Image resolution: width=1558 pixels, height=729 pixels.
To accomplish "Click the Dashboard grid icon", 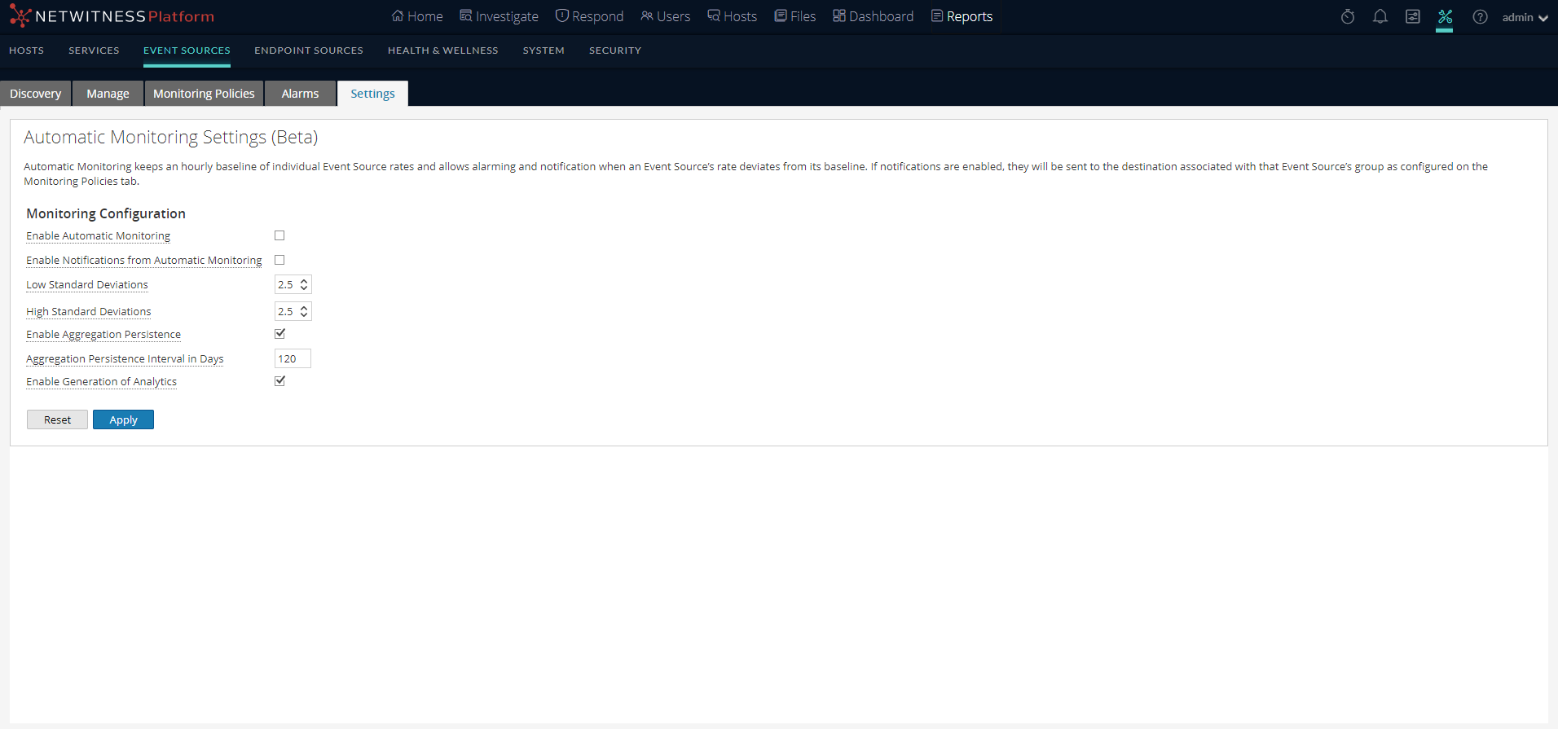I will coord(839,16).
